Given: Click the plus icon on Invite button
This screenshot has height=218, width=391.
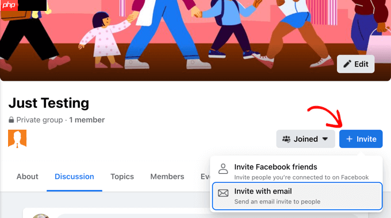Looking at the screenshot, I should click(x=350, y=139).
